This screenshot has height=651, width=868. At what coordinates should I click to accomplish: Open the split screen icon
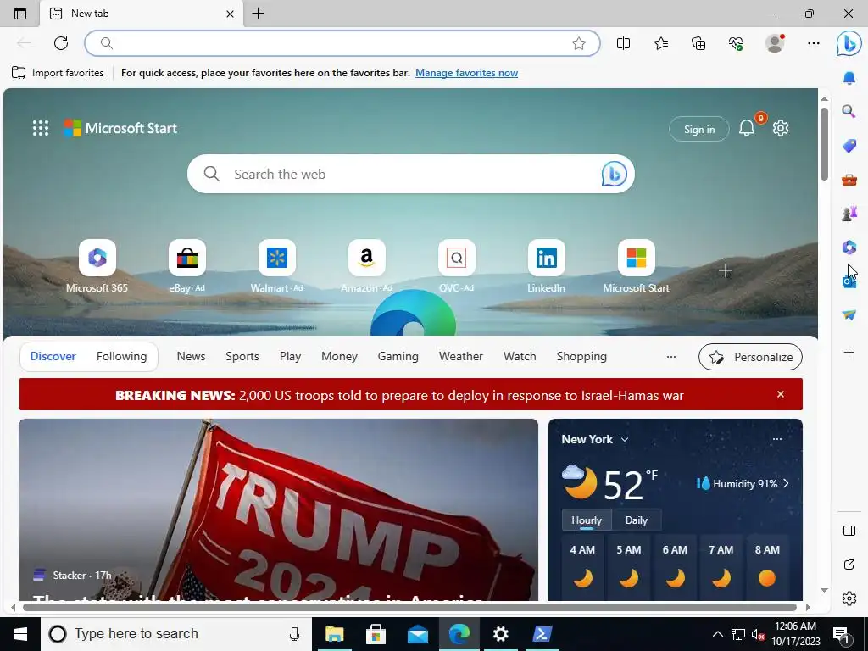623,43
